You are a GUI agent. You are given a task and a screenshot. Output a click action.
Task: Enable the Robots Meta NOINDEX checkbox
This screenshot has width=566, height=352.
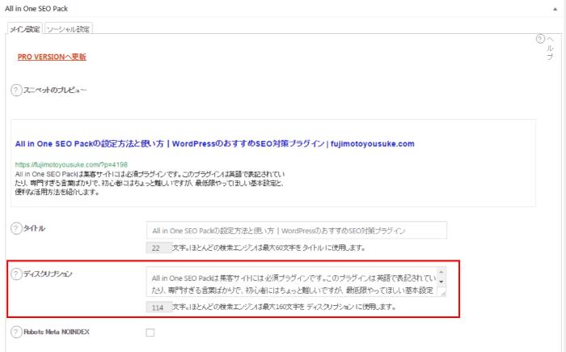pos(150,333)
